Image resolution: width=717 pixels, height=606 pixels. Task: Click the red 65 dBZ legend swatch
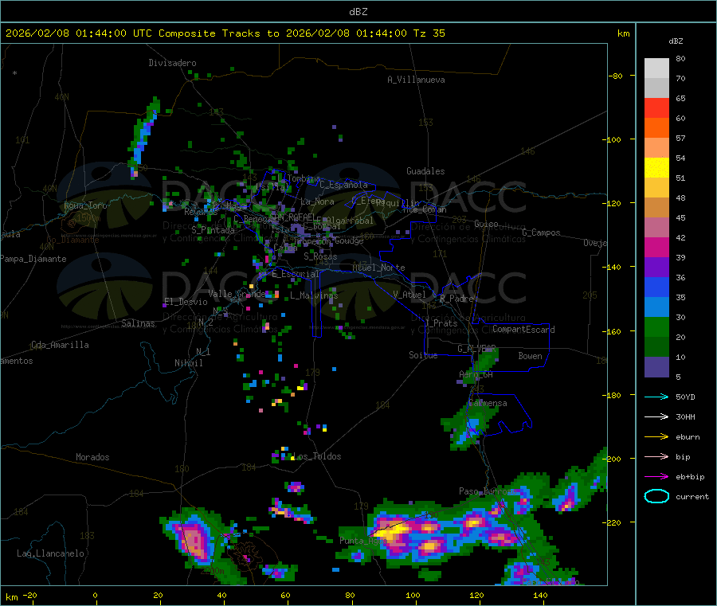(656, 108)
